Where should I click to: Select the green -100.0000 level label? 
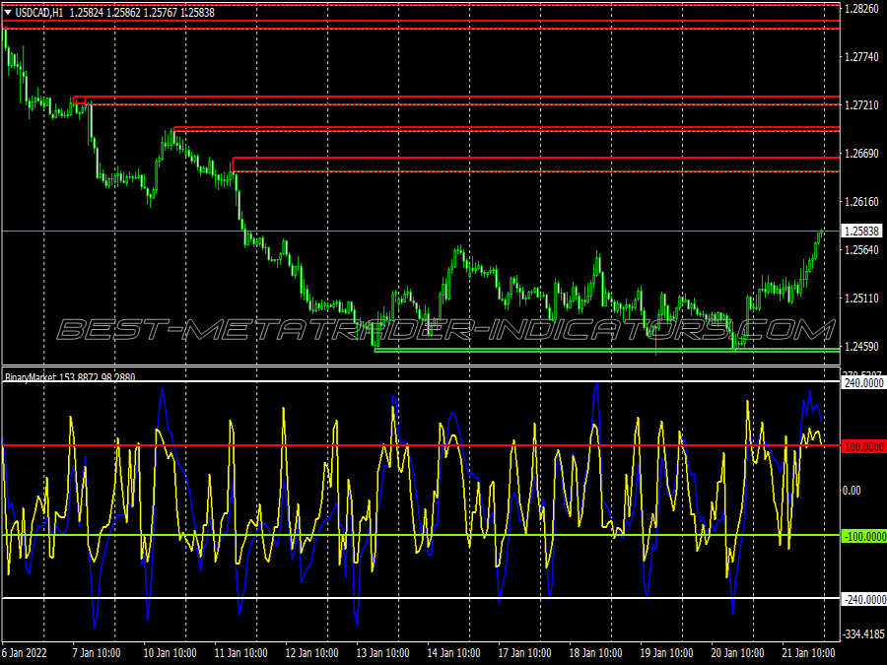click(863, 536)
